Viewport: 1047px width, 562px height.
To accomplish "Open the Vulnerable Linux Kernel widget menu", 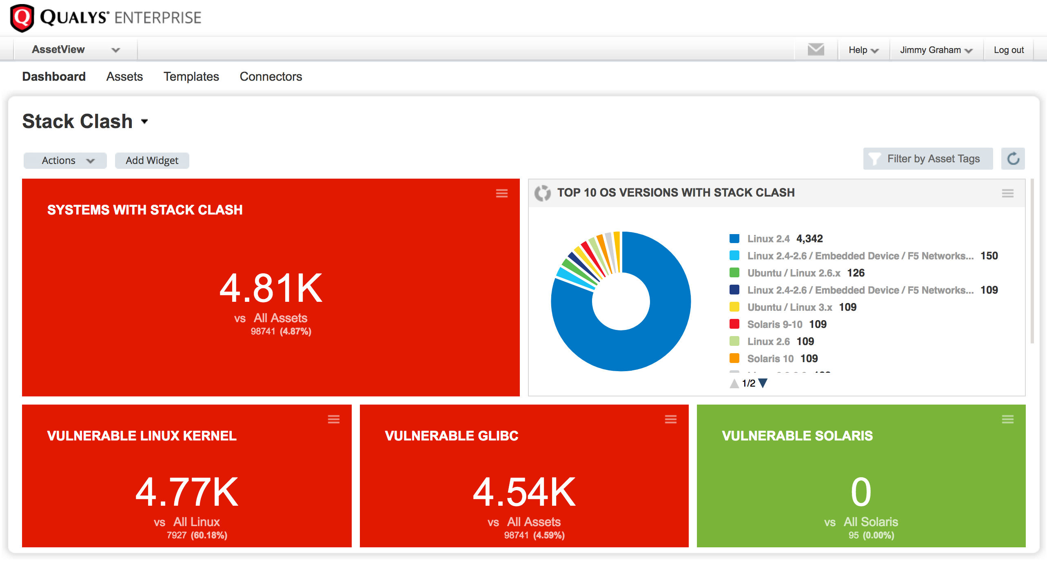I will click(x=334, y=419).
